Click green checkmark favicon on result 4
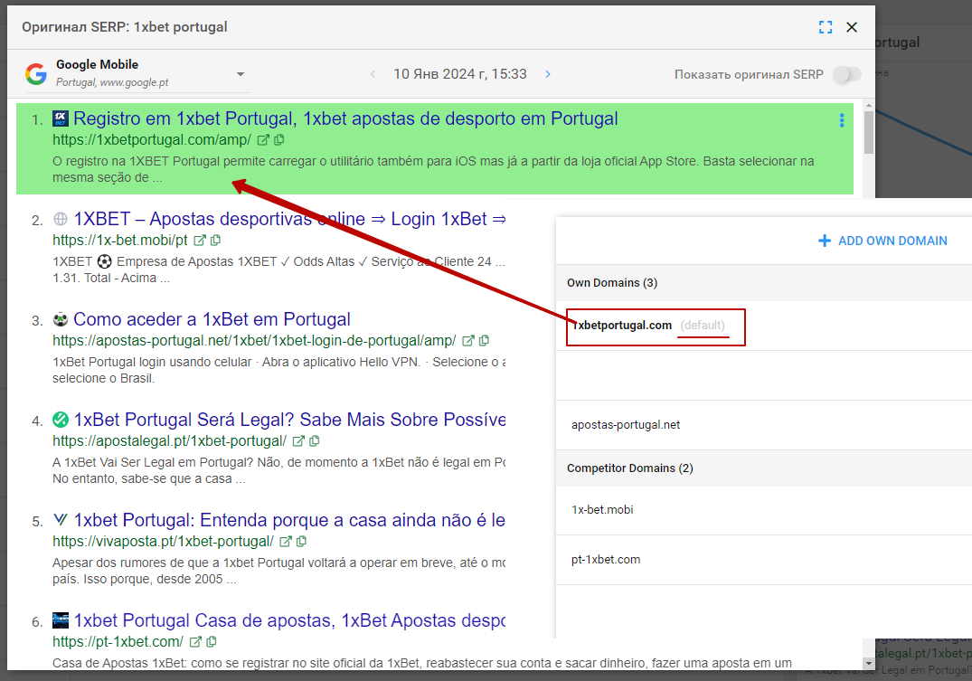This screenshot has width=972, height=681. click(x=61, y=420)
